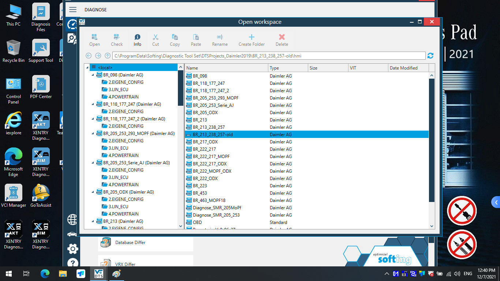The width and height of the screenshot is (500, 281).
Task: Click the Create Folder plus icon
Action: [251, 37]
